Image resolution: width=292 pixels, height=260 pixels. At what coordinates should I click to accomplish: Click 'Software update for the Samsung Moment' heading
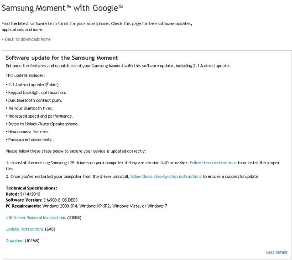62,58
